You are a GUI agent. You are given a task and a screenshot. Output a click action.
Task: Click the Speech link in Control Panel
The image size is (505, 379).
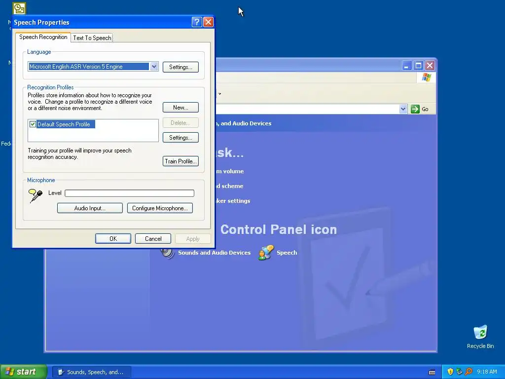click(x=287, y=253)
